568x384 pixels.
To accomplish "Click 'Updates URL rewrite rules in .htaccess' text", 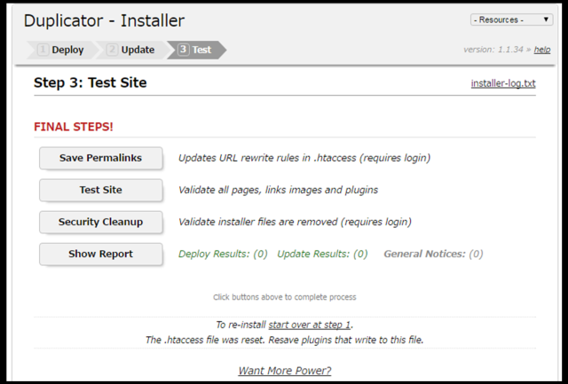I will click(x=267, y=158).
